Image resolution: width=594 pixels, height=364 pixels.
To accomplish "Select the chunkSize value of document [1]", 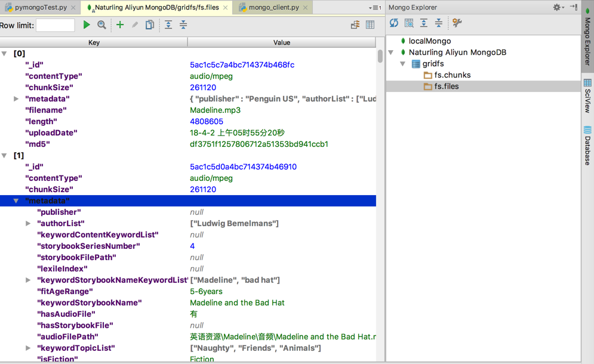I will pos(203,189).
